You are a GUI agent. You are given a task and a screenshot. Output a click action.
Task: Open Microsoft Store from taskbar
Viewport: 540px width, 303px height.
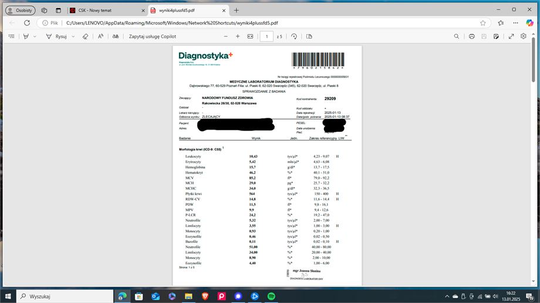pos(139,296)
